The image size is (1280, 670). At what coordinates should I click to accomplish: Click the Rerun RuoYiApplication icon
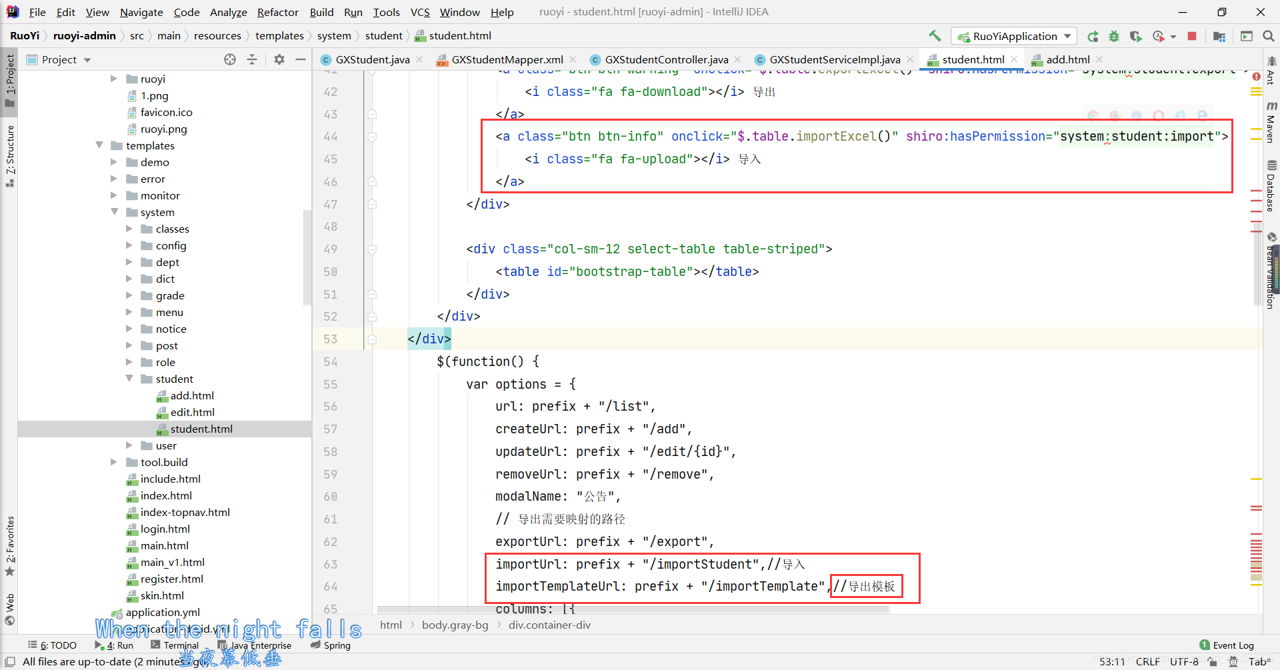tap(1093, 36)
